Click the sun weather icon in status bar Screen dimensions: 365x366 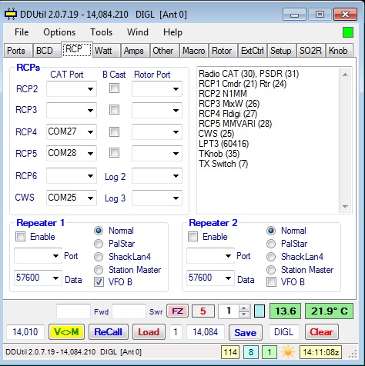pyautogui.click(x=288, y=352)
